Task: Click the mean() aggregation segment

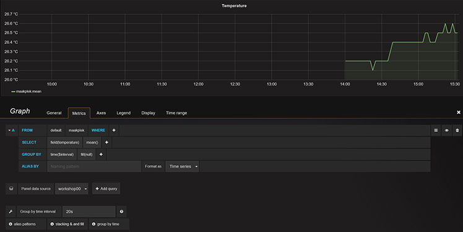Action: pyautogui.click(x=92, y=142)
